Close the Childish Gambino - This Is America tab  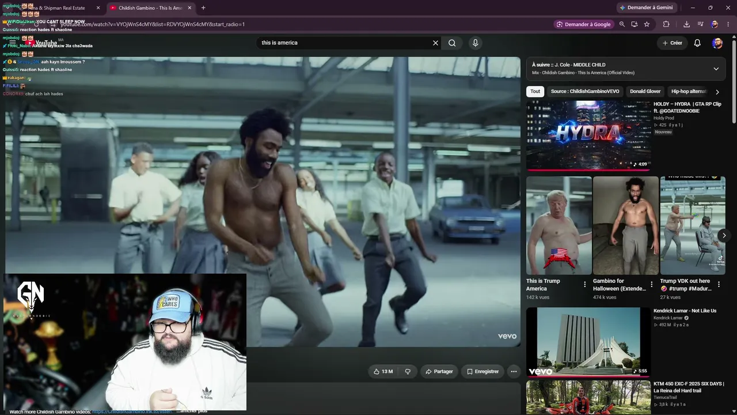pyautogui.click(x=189, y=8)
